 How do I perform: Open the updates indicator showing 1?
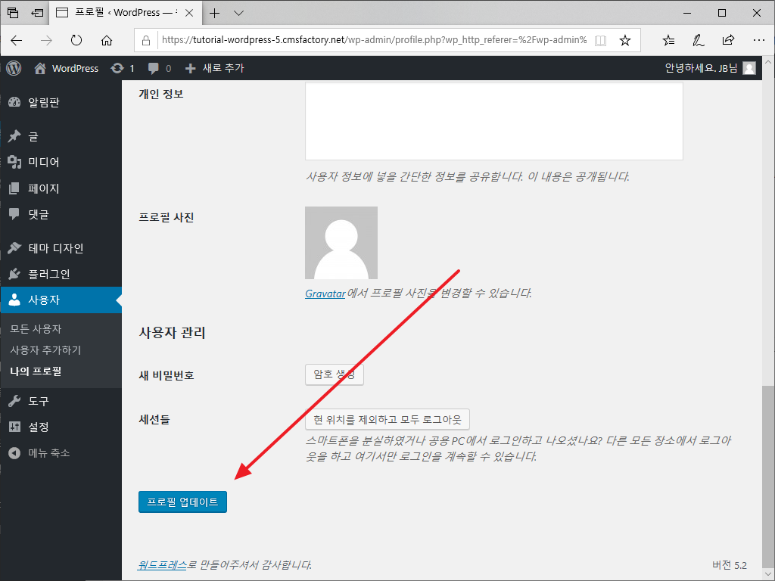123,68
